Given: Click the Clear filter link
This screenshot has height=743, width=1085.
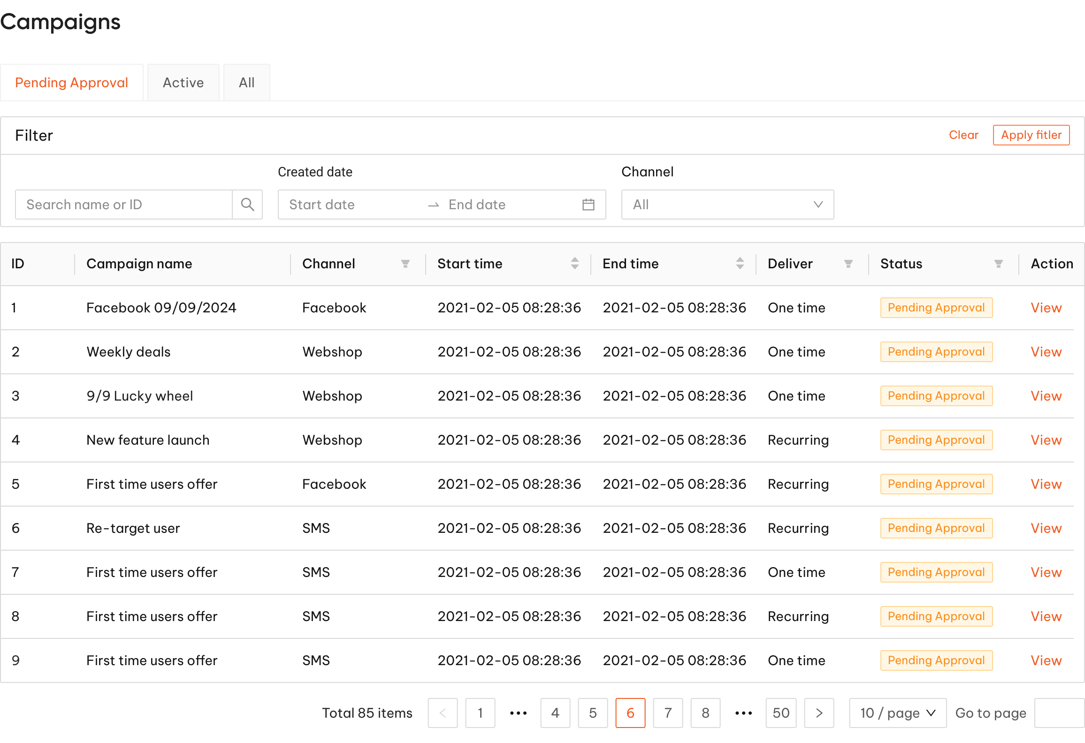Looking at the screenshot, I should tap(963, 135).
